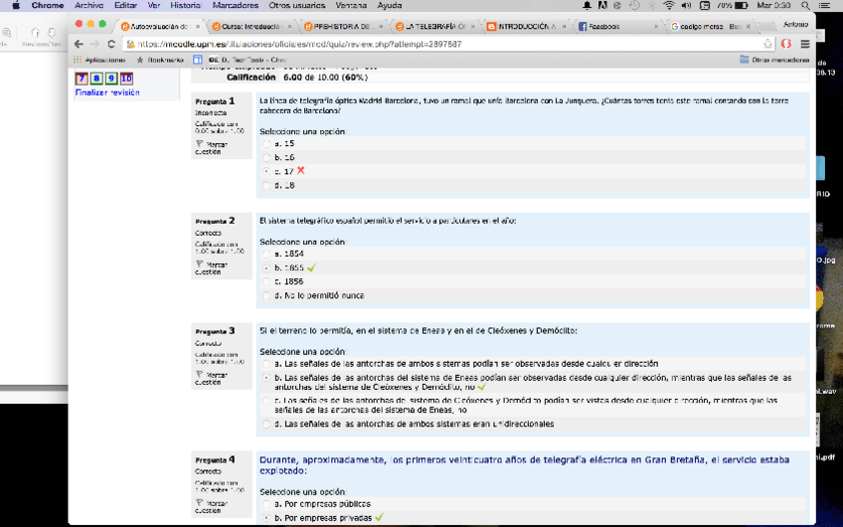The height and width of the screenshot is (527, 843).
Task: Click the Wi-Fi icon in menu bar
Action: [668, 6]
